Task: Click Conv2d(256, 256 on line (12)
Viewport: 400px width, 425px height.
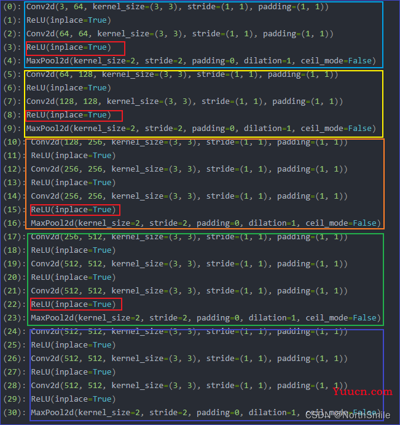Action: 66,169
